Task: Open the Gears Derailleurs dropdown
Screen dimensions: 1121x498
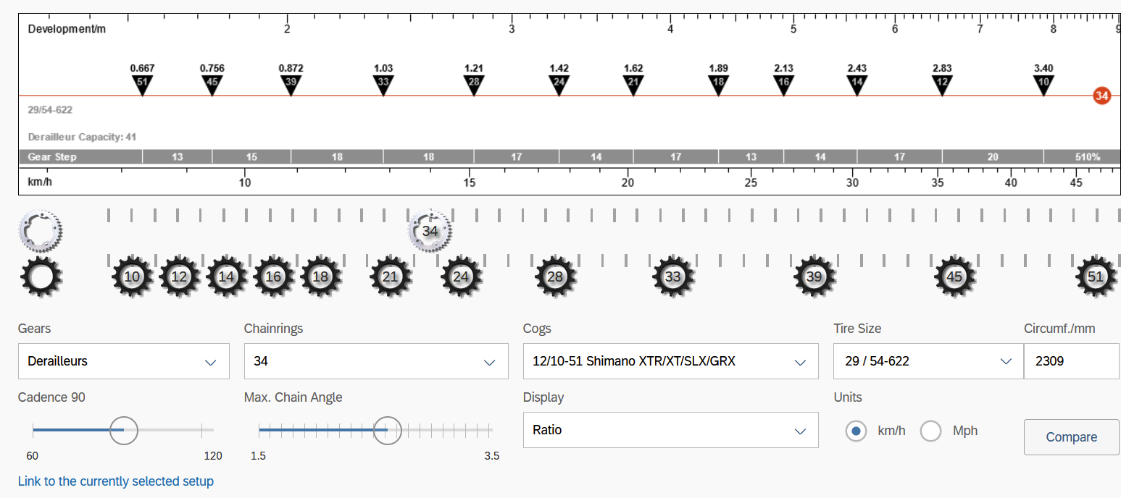Action: pos(123,361)
